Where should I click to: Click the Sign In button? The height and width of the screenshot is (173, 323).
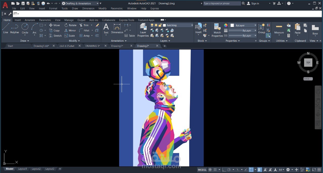point(253,3)
